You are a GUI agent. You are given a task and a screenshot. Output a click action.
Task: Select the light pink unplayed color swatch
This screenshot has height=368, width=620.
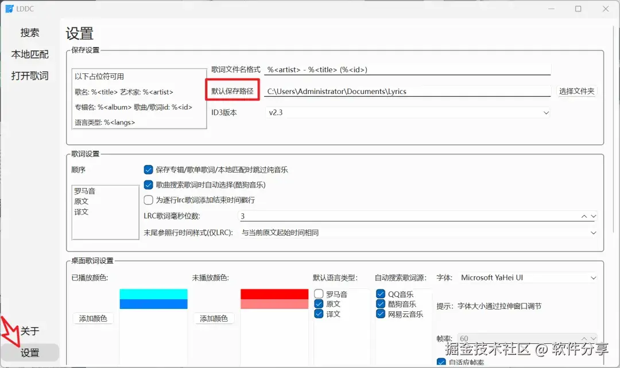click(x=274, y=304)
